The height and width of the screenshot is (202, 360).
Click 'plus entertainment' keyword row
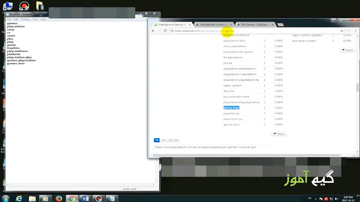click(236, 97)
